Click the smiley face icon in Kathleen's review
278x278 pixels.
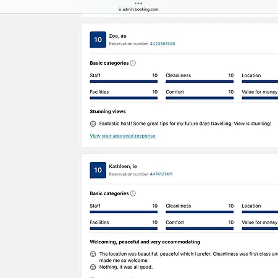coord(93,254)
